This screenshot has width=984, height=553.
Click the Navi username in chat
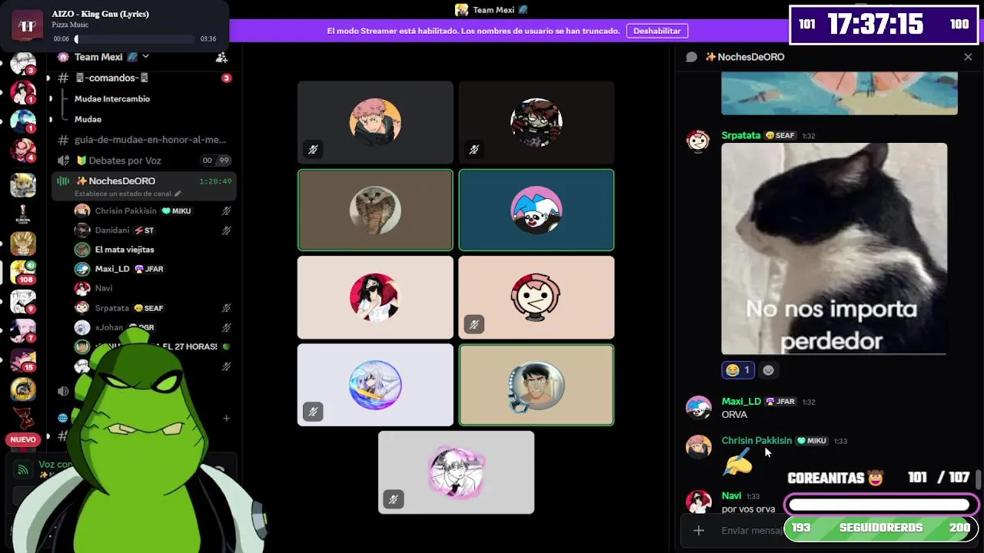click(x=731, y=495)
